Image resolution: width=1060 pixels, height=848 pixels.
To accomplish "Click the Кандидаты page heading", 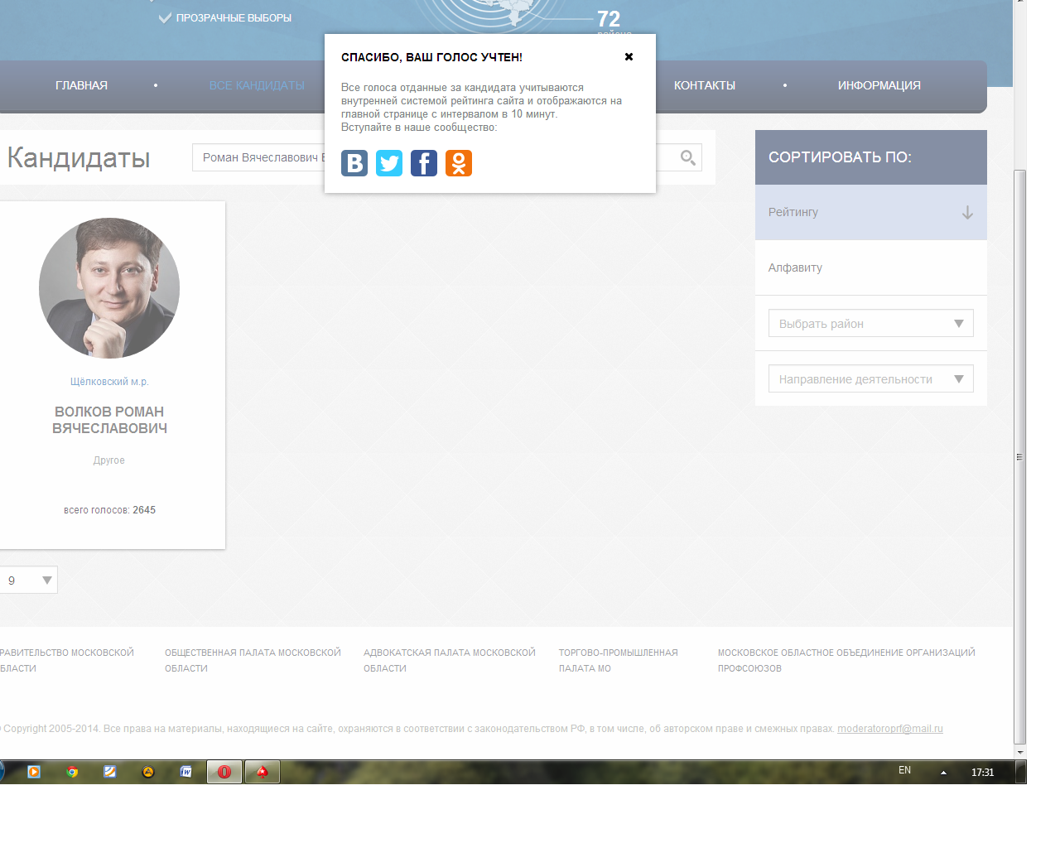I will coord(78,157).
